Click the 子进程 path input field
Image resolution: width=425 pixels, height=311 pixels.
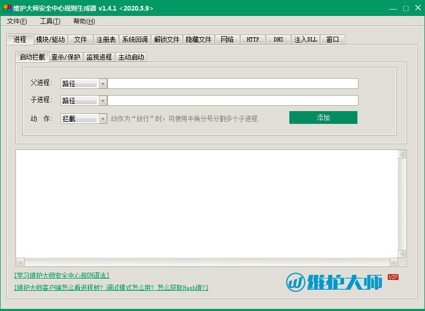(x=233, y=100)
